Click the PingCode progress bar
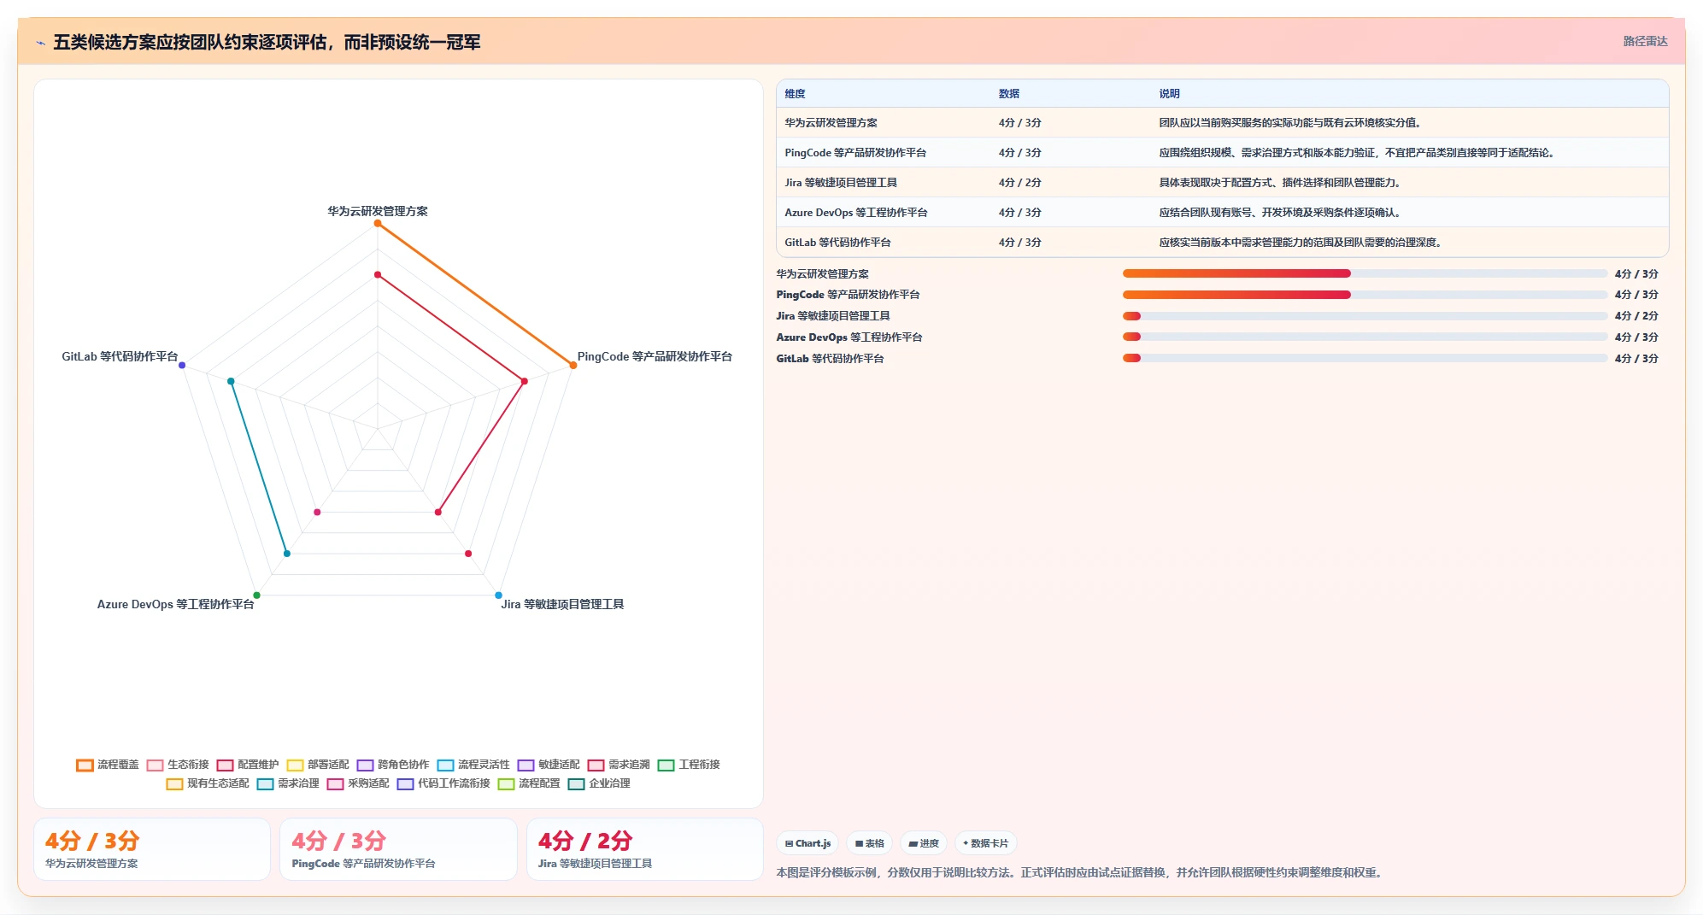The image size is (1703, 915). click(1365, 295)
